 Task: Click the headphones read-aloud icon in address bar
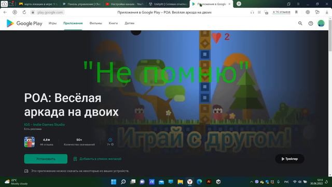(x=252, y=12)
